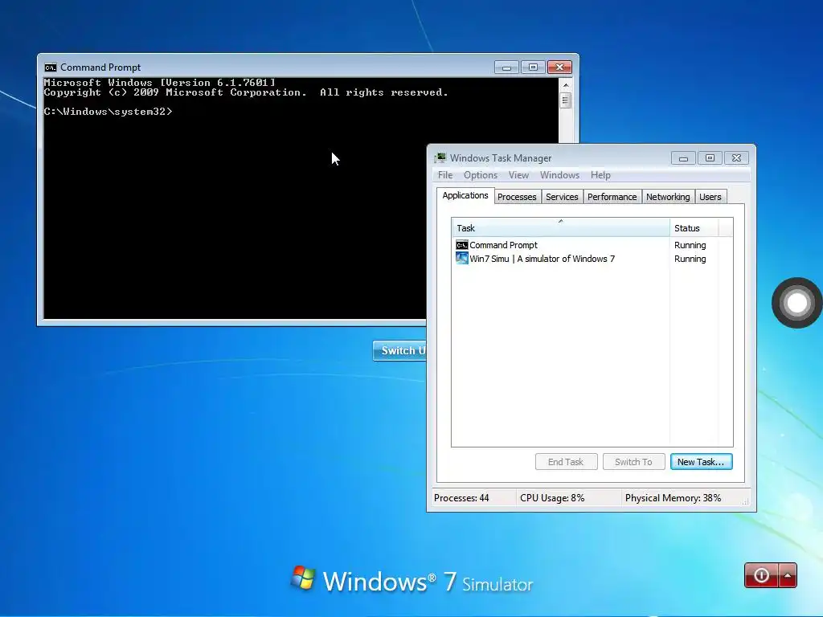Image resolution: width=823 pixels, height=617 pixels.
Task: Click the New Task... button
Action: point(701,462)
